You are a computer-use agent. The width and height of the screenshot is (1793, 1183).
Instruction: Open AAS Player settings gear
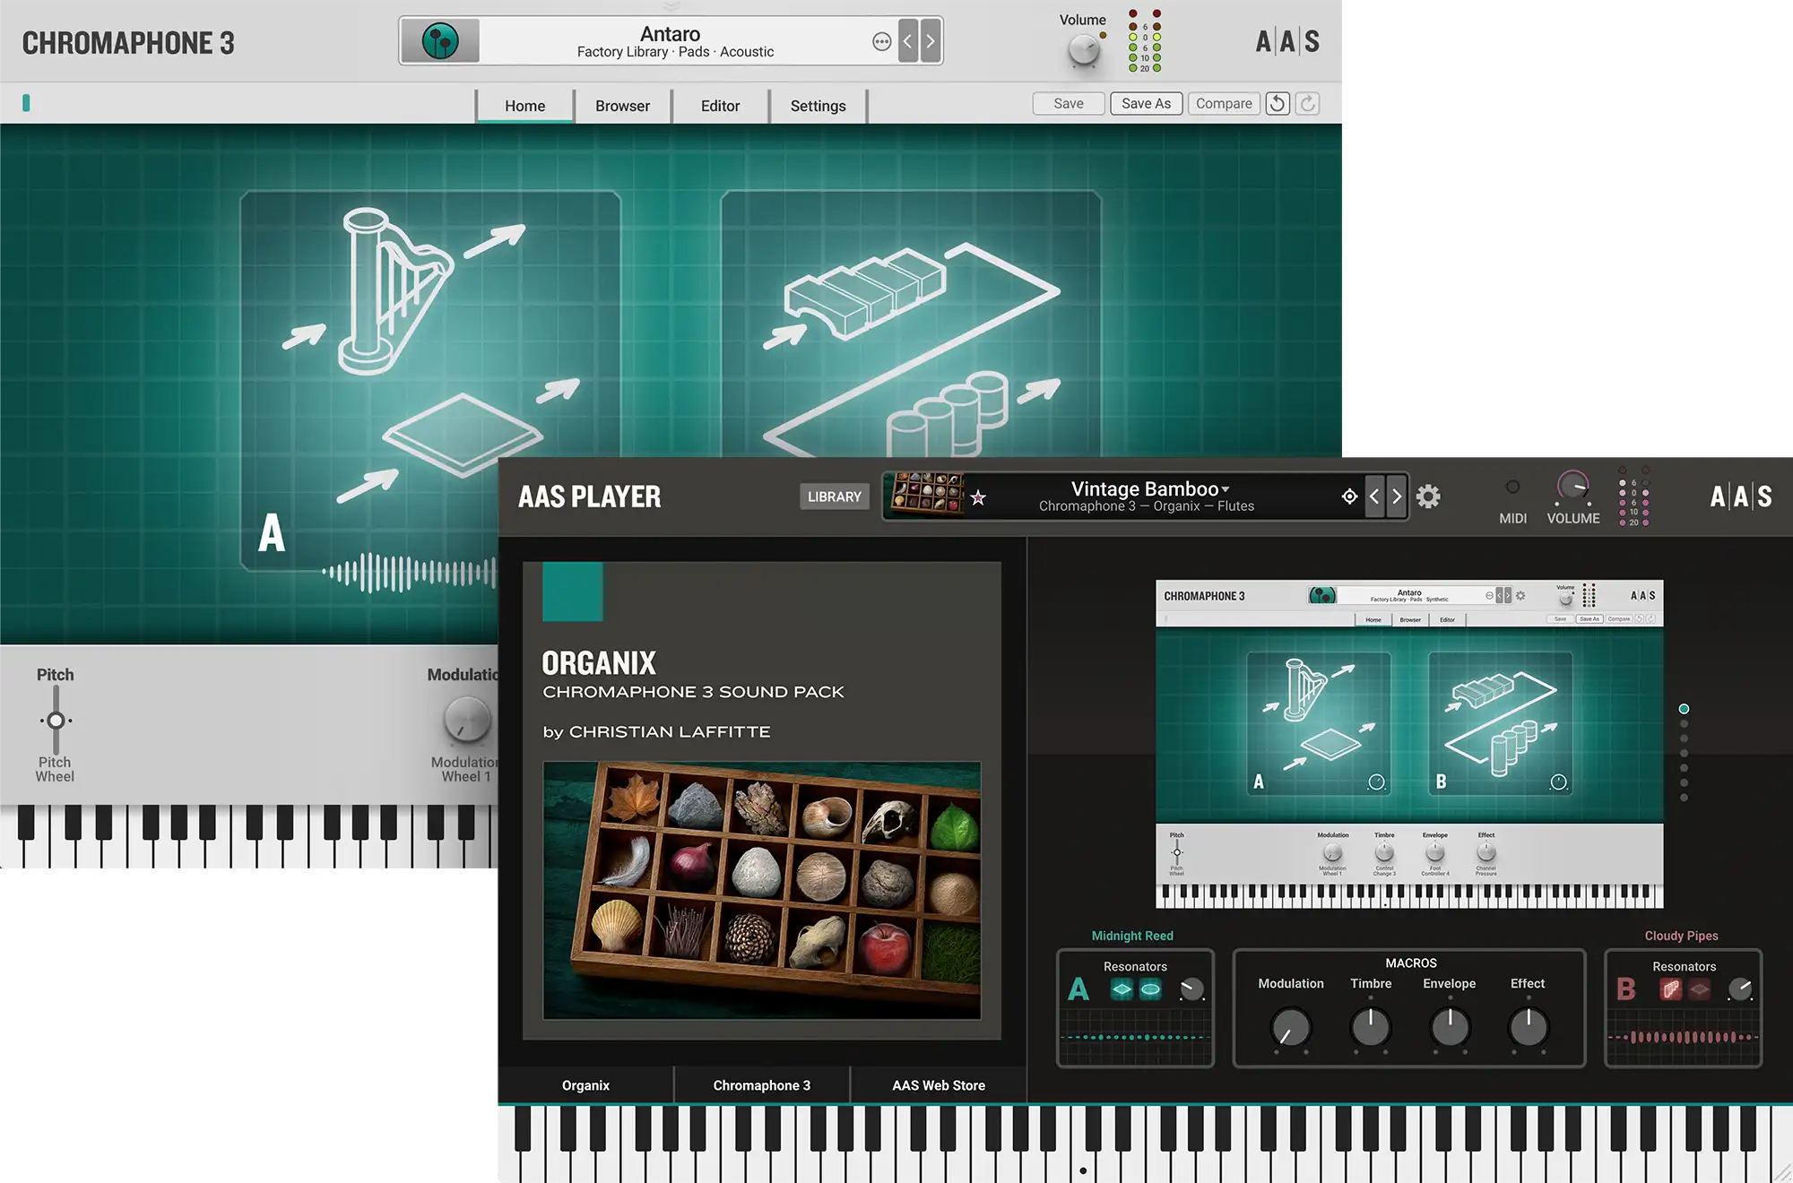[1428, 497]
